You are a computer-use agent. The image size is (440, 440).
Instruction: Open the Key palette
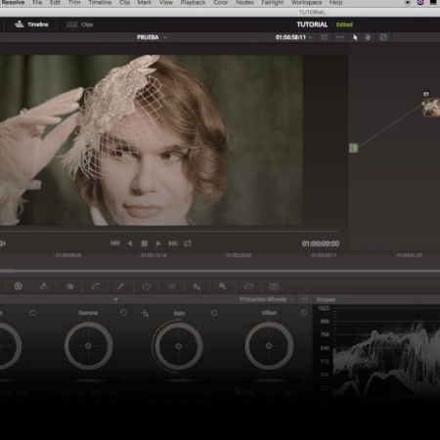[223, 286]
